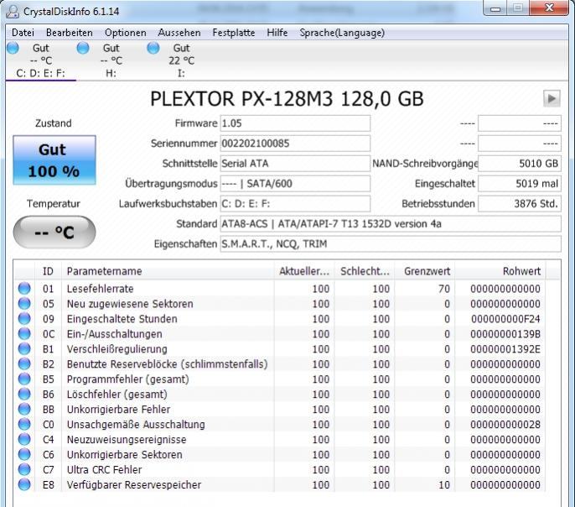Viewport: 575px width, 507px height.
Task: Click Grenzwert 10 in Verfügbarer Reservespeicher row
Action: 444,485
